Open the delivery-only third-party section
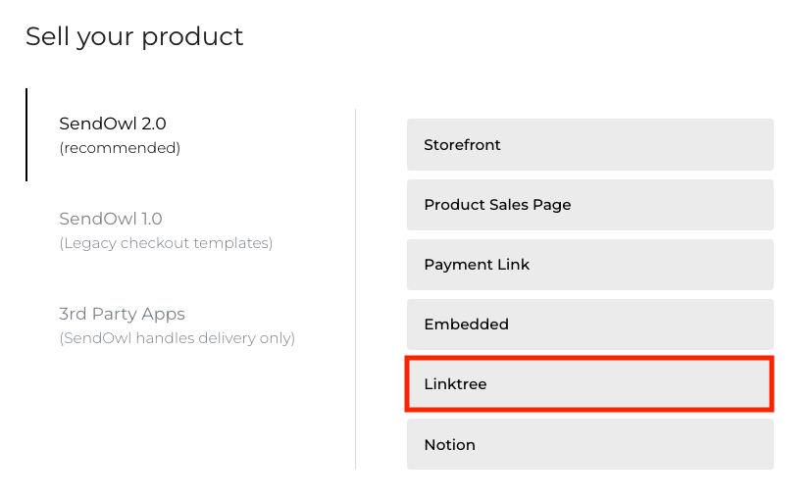This screenshot has width=812, height=500. [x=122, y=314]
